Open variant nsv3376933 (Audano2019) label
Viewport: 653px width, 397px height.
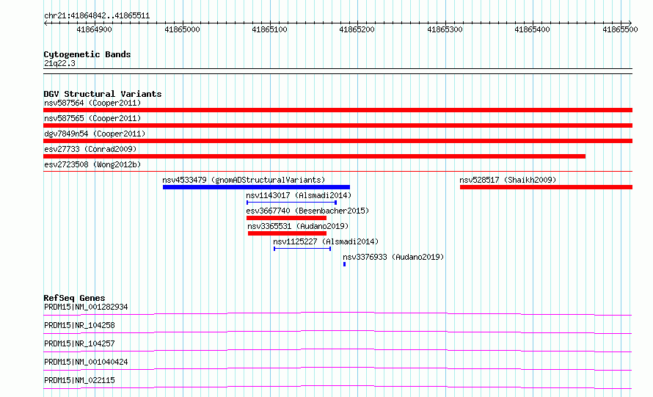393,257
